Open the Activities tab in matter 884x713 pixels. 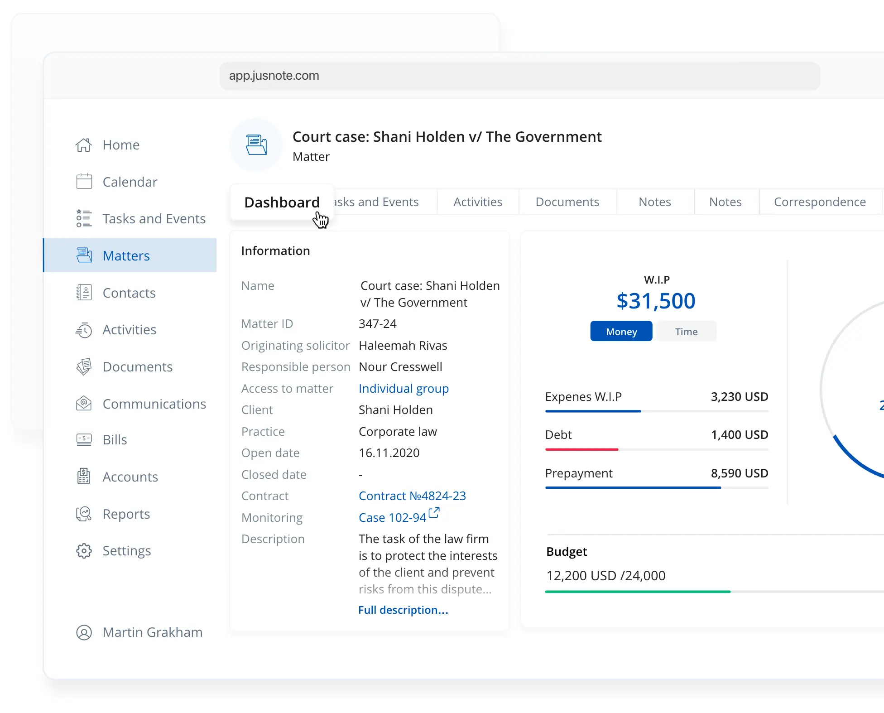[477, 202]
